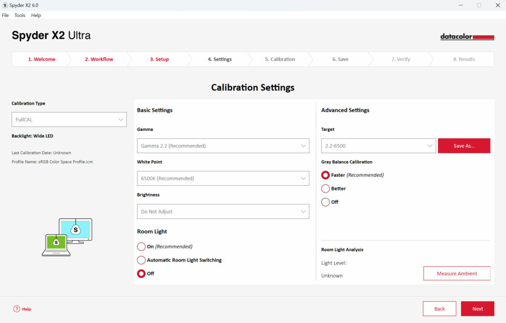Open the Target 2.2-6500 dropdown
Image resolution: width=506 pixels, height=323 pixels.
[x=378, y=146]
